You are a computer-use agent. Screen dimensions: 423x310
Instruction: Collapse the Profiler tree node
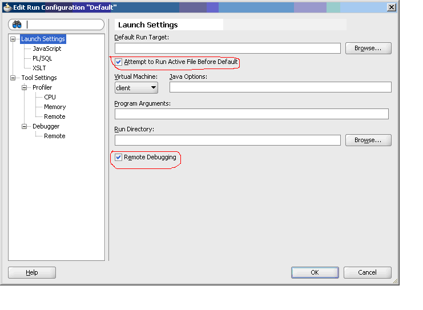click(25, 88)
